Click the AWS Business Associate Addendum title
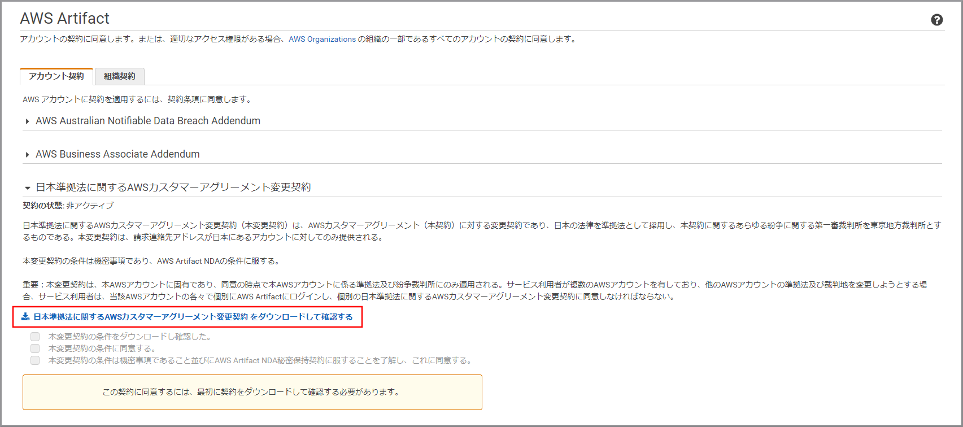 pos(117,154)
